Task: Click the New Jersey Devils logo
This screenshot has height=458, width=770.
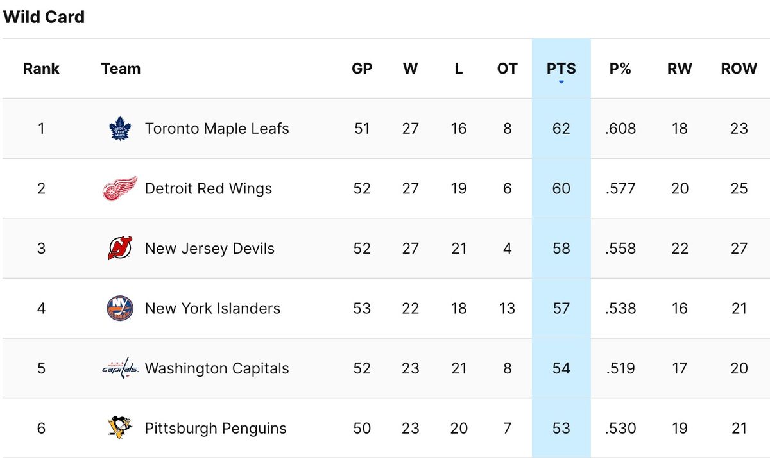Action: point(119,249)
